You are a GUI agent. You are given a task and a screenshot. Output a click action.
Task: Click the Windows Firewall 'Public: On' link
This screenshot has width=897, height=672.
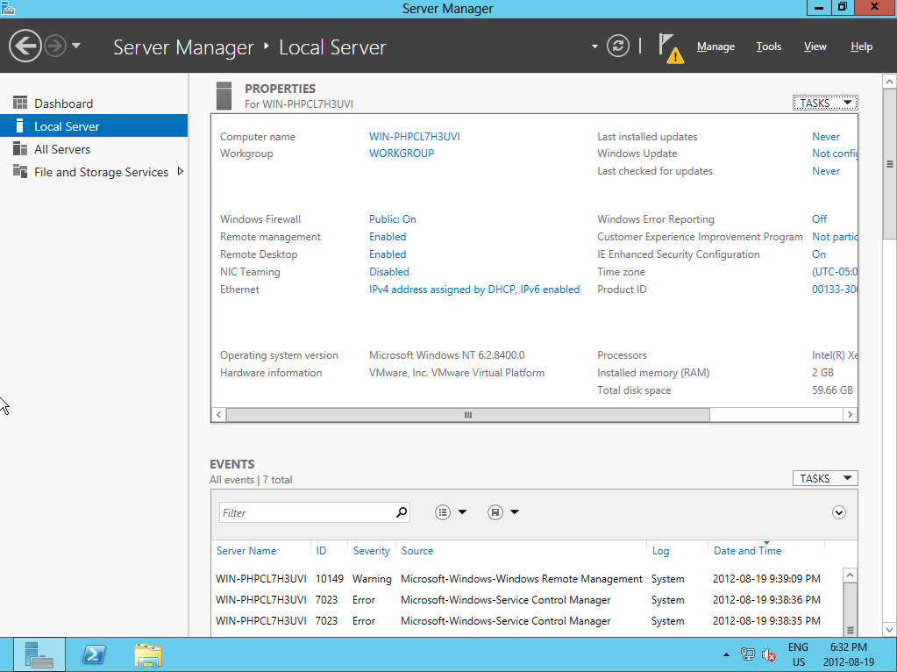392,219
